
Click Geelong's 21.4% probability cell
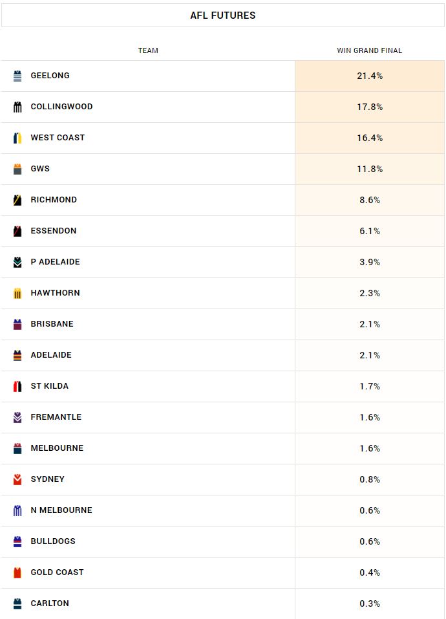coord(370,76)
